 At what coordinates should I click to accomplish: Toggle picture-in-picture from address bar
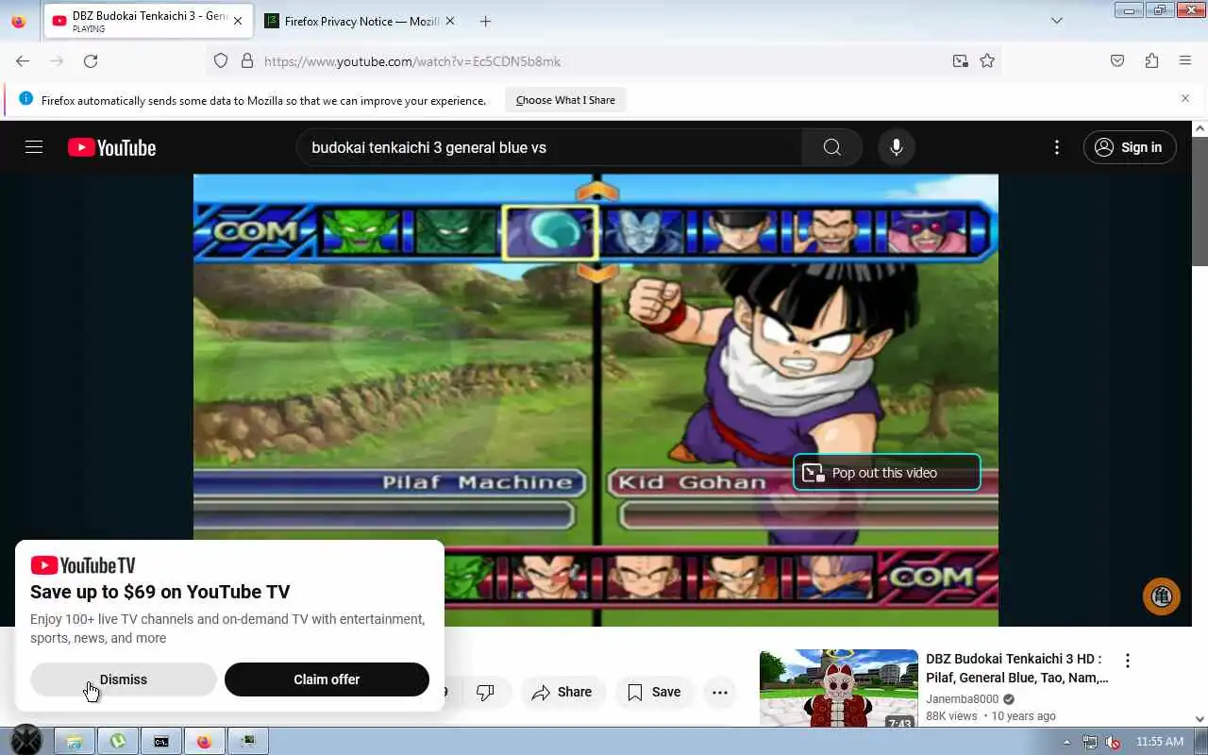click(x=960, y=60)
